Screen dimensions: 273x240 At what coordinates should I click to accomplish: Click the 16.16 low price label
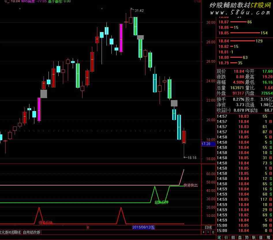click(x=192, y=158)
